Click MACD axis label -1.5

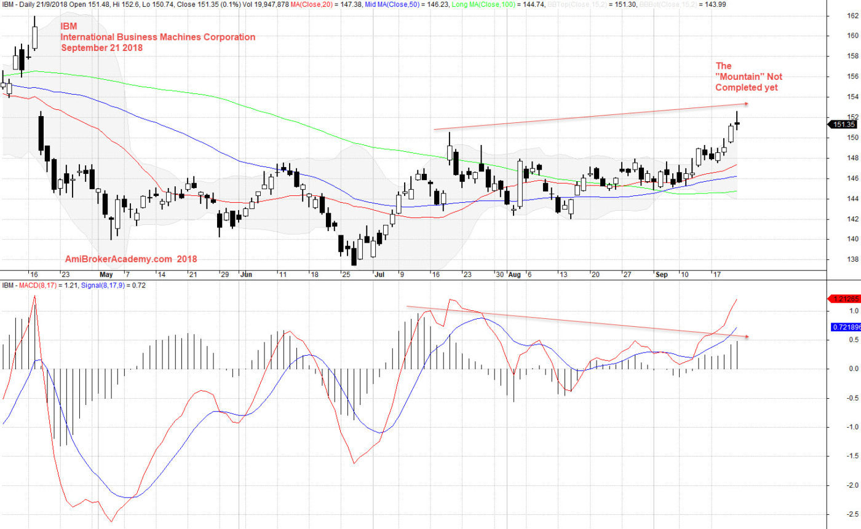tap(852, 457)
